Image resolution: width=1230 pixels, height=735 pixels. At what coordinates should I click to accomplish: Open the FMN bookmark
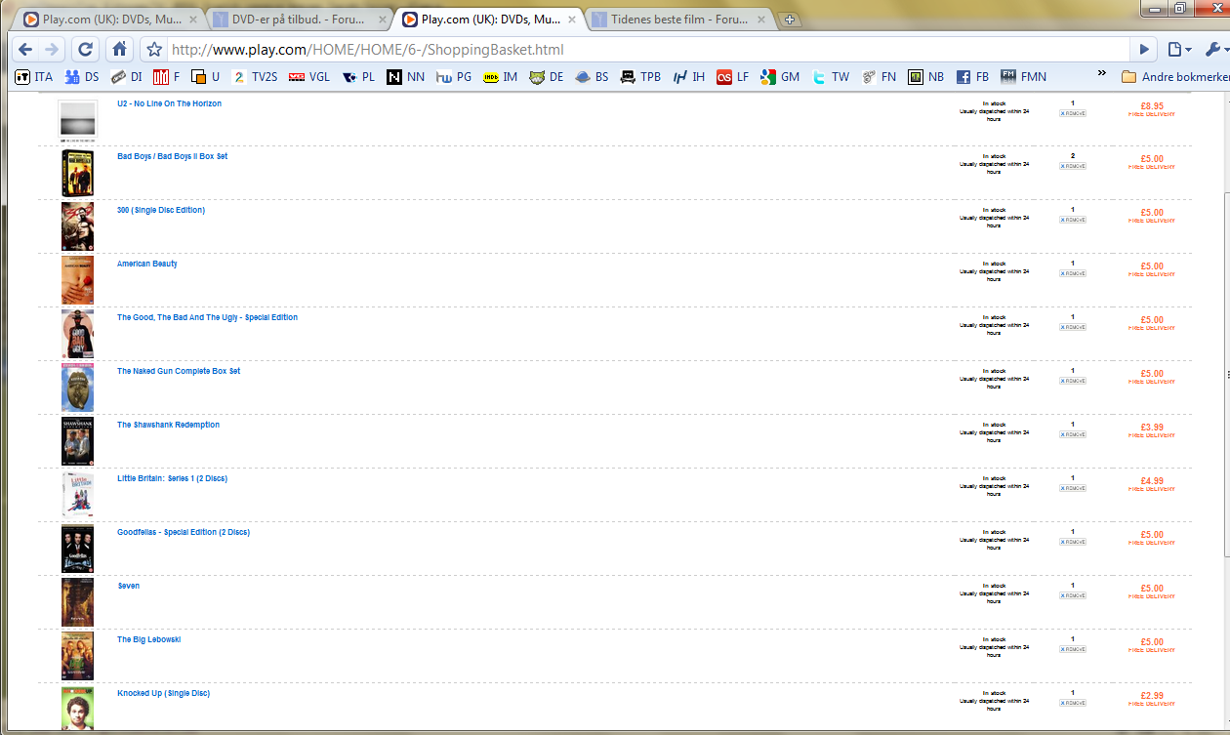(1025, 76)
